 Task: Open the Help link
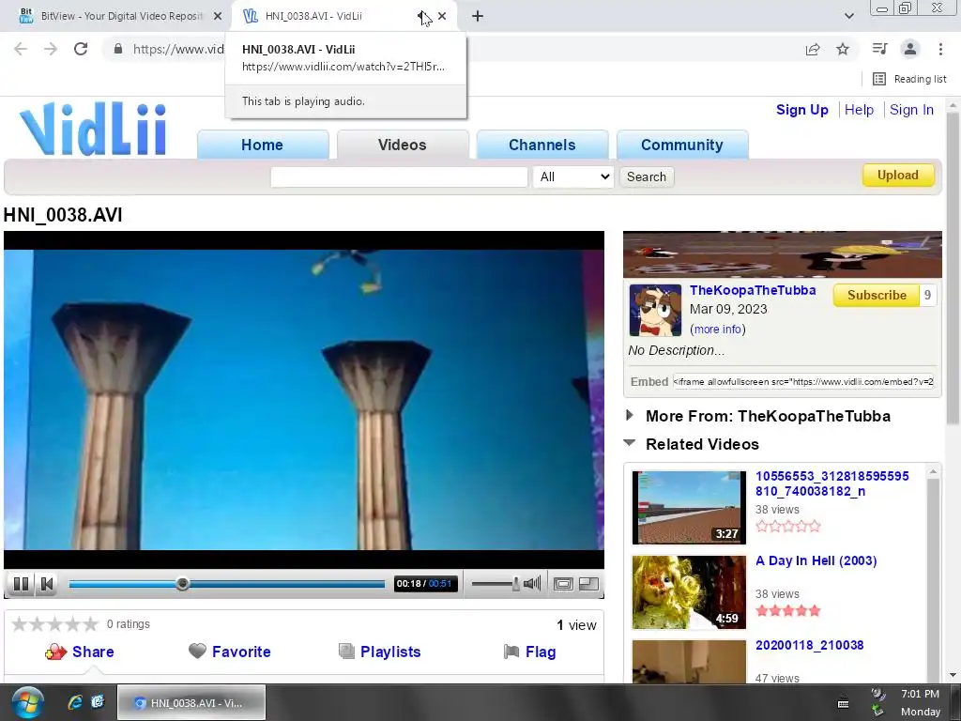click(859, 110)
